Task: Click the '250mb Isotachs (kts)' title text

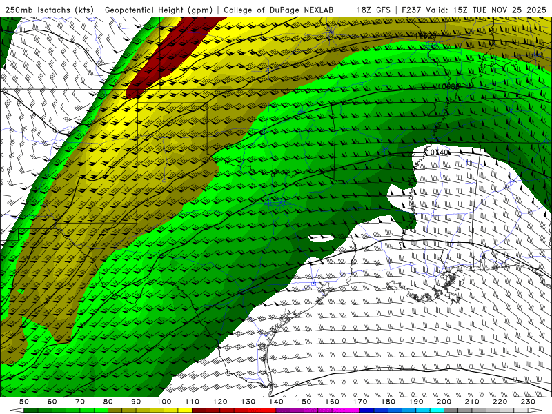Action: (x=49, y=10)
